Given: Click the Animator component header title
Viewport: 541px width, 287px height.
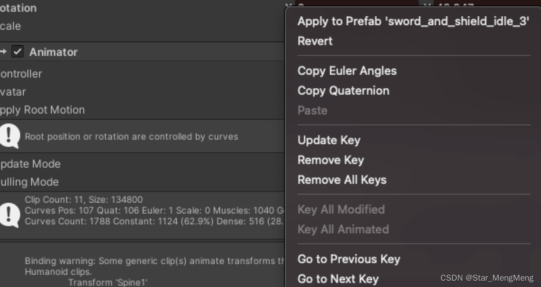Looking at the screenshot, I should pos(54,52).
